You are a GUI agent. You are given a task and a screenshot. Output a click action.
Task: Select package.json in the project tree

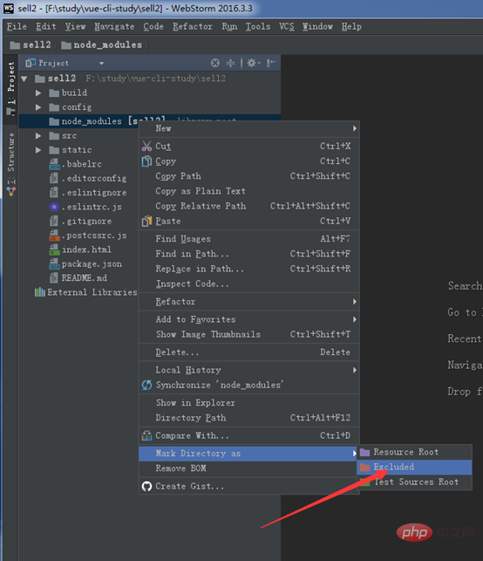(92, 264)
